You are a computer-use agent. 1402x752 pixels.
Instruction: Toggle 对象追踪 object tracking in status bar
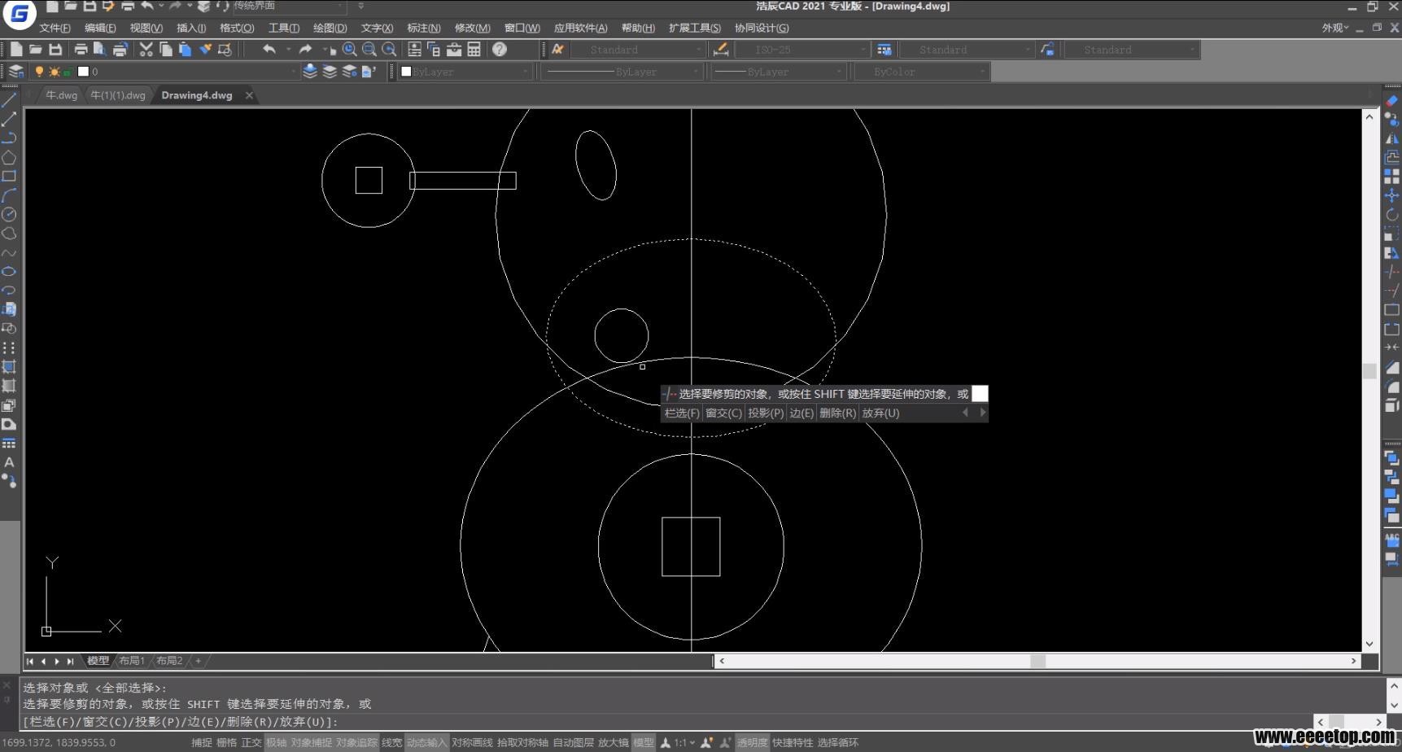tap(356, 742)
